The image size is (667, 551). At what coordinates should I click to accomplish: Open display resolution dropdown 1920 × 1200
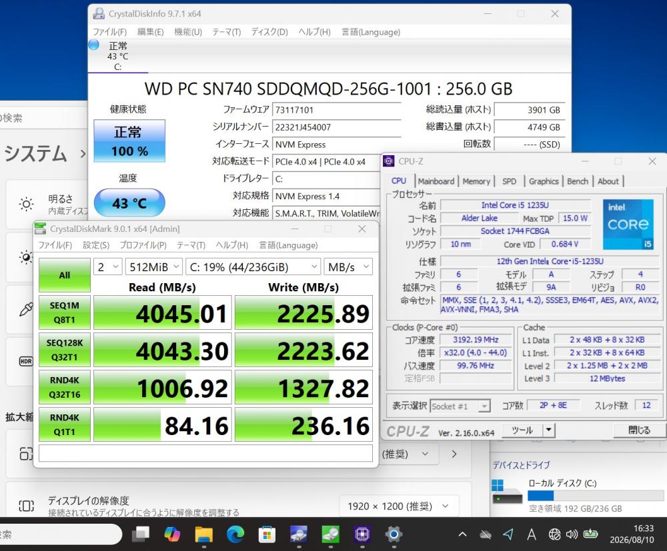point(398,506)
